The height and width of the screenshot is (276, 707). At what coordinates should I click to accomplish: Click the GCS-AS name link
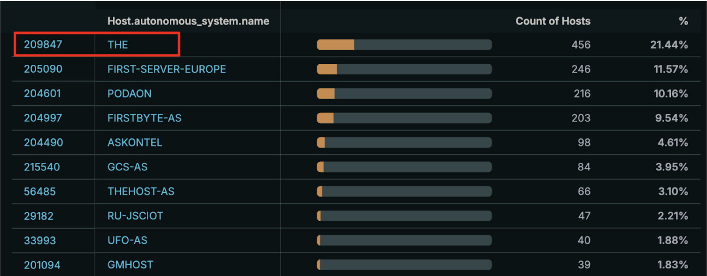point(128,167)
